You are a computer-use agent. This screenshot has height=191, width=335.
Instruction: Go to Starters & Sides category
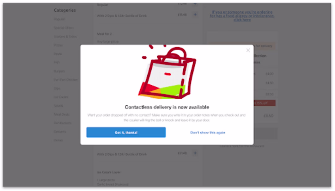(x=65, y=37)
